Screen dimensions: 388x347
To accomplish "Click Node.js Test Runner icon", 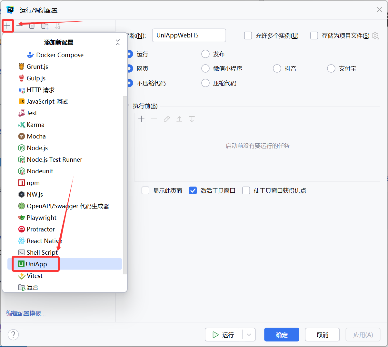I will coord(22,159).
